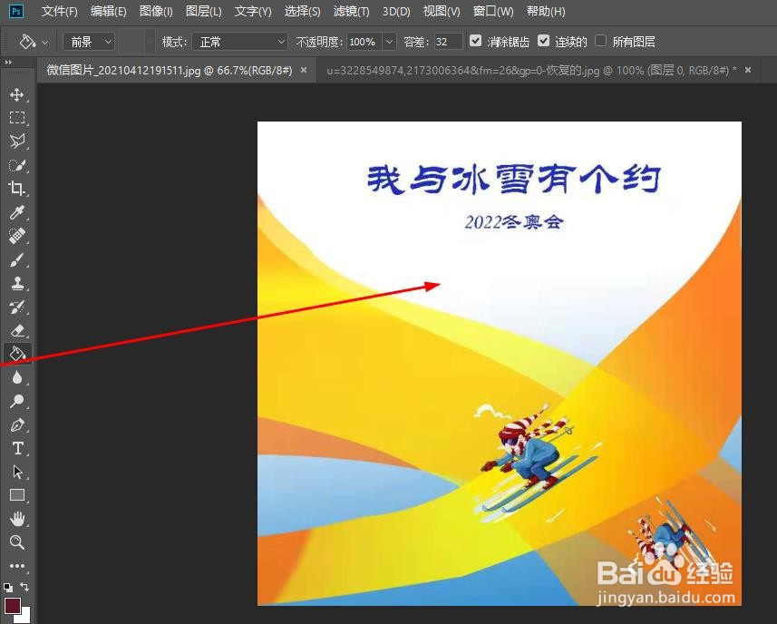The width and height of the screenshot is (777, 624).
Task: Select the Hand tool
Action: pyautogui.click(x=17, y=519)
